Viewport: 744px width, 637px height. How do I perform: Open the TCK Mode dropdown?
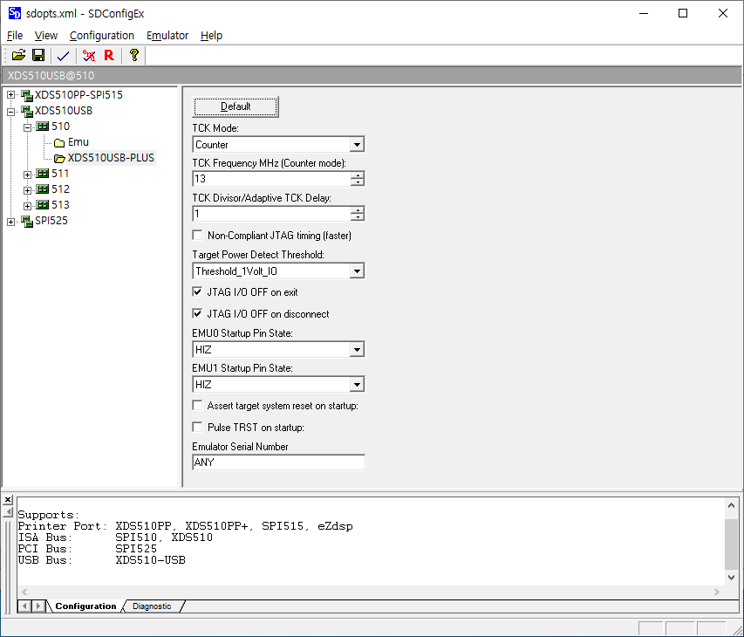coord(357,144)
